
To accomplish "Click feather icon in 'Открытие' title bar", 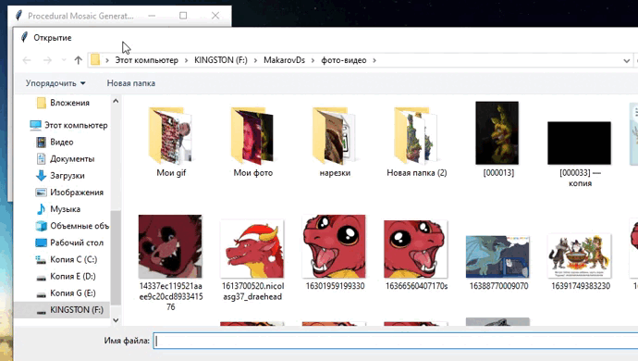I will coord(24,37).
